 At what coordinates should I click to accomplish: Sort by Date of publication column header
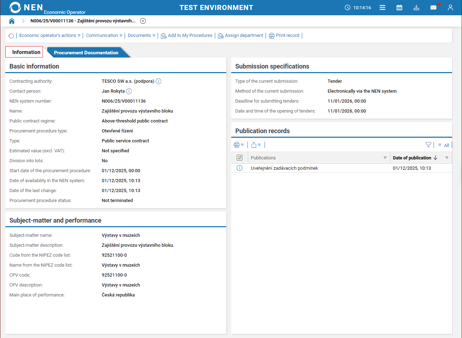(412, 158)
